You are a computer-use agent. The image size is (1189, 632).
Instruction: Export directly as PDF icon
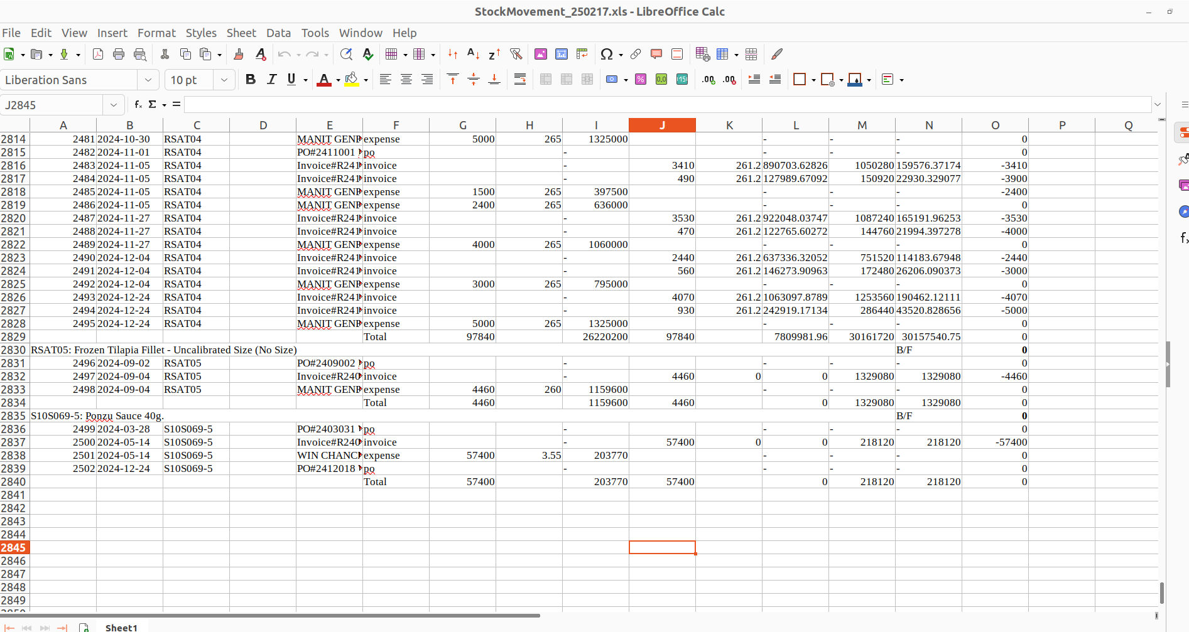(x=98, y=55)
